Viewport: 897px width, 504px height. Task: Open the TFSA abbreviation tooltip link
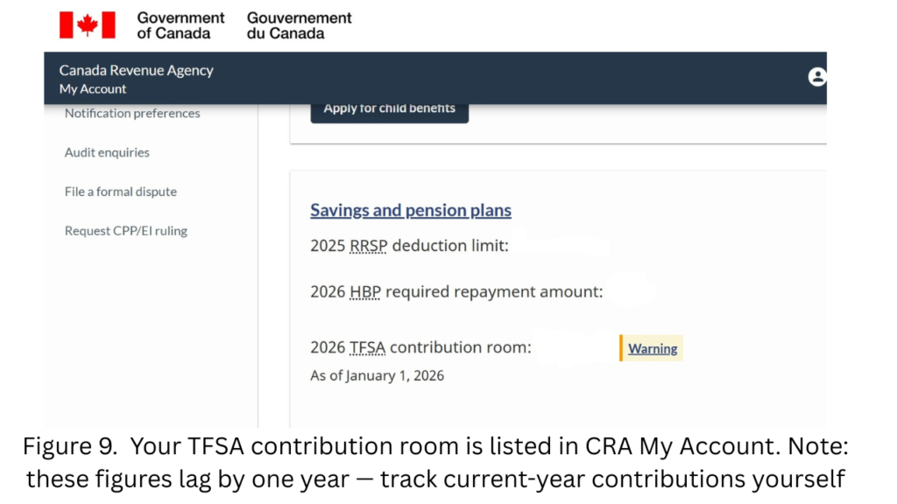click(x=369, y=347)
